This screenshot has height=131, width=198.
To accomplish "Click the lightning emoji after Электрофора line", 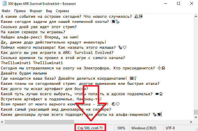I will tap(159, 68).
